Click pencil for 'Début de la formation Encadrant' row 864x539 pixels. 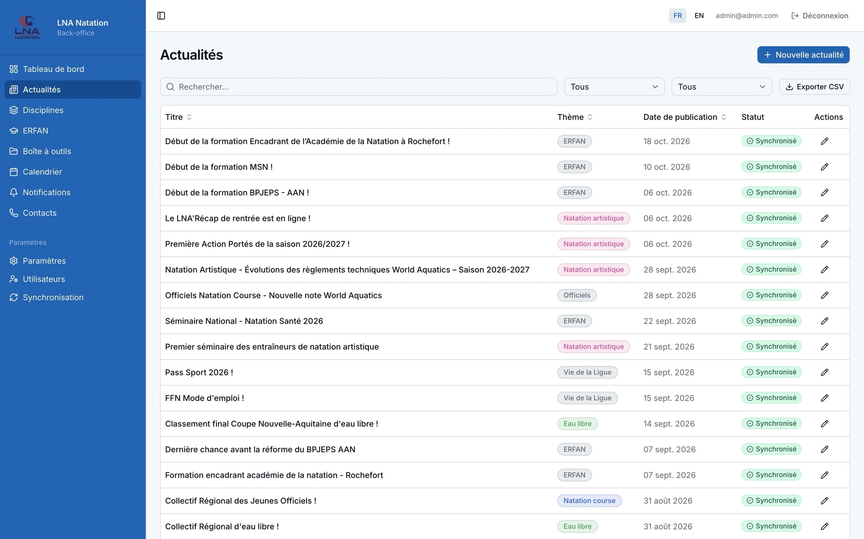pos(824,141)
